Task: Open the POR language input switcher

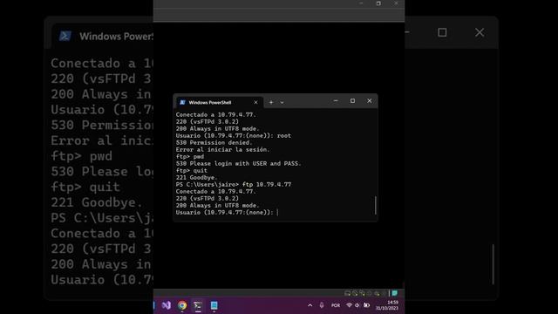Action: pos(336,305)
